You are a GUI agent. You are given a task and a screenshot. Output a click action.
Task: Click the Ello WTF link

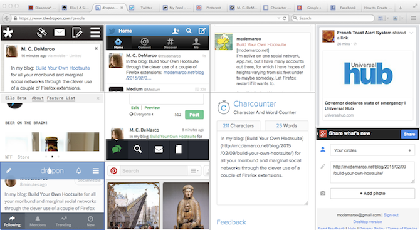pyautogui.click(x=9, y=157)
